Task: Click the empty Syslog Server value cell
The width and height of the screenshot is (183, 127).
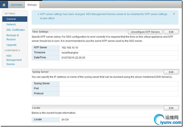Action: click(x=119, y=84)
